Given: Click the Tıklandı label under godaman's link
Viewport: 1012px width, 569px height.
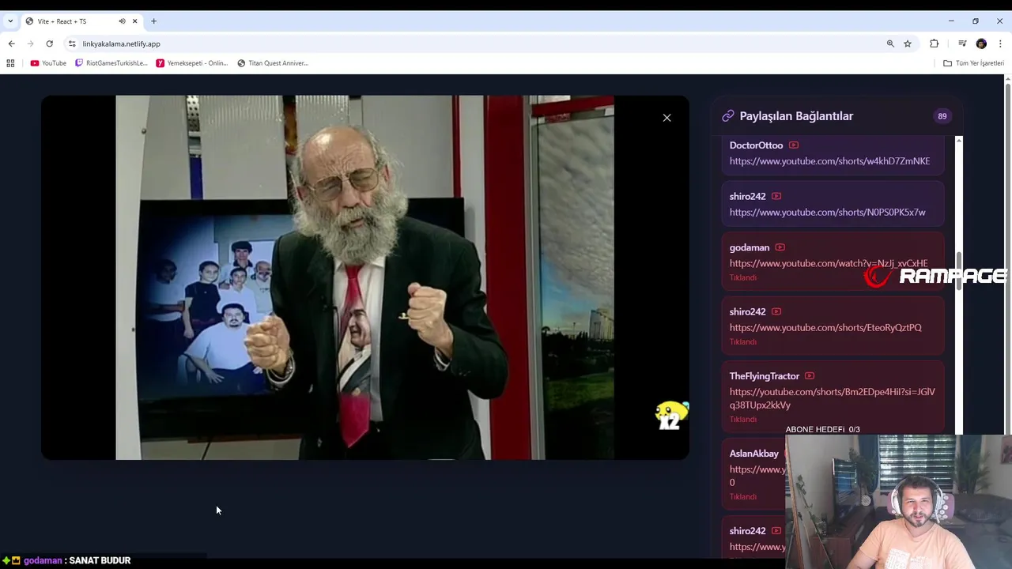Looking at the screenshot, I should pyautogui.click(x=742, y=278).
